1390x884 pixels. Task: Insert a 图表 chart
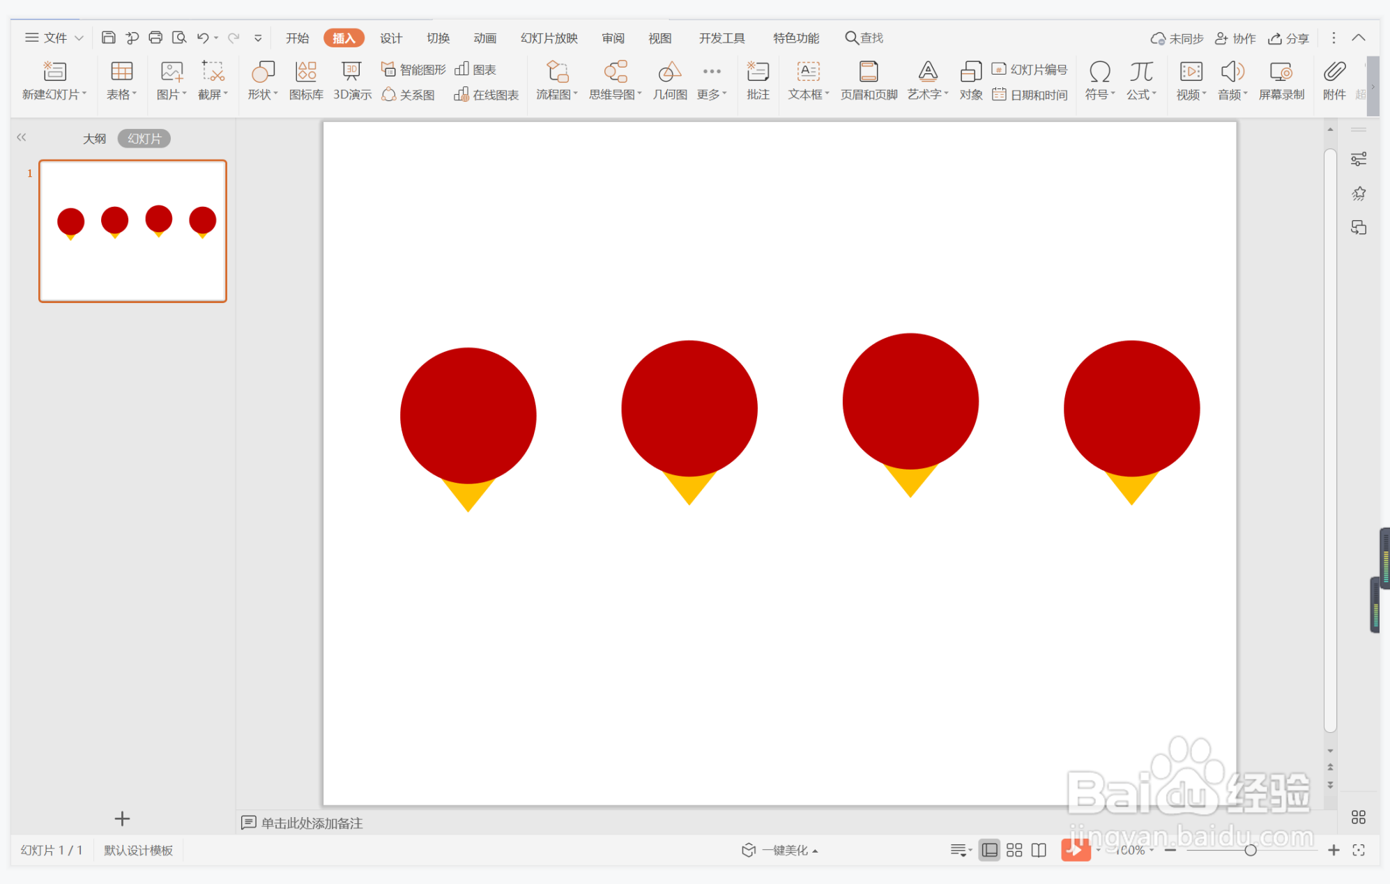pyautogui.click(x=475, y=70)
